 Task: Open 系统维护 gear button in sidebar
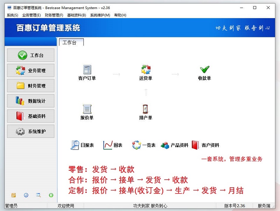coord(31,131)
